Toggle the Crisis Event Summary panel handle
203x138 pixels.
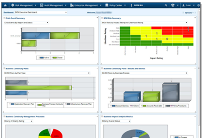coord(4,18)
